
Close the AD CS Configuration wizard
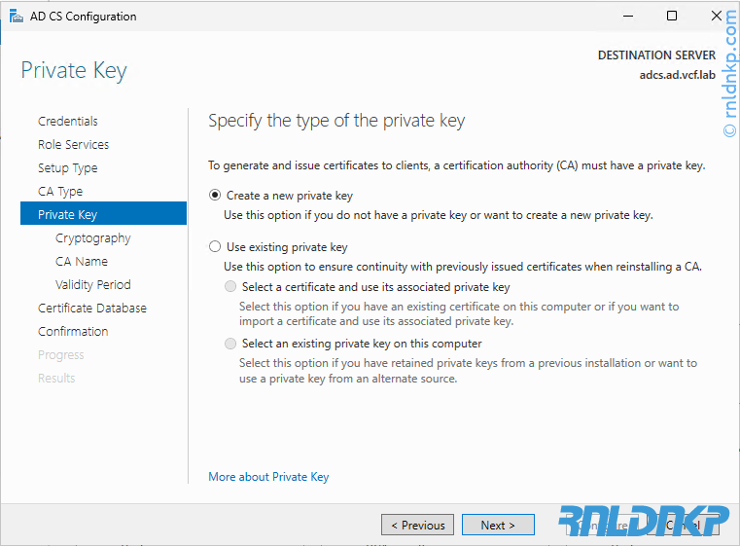717,16
